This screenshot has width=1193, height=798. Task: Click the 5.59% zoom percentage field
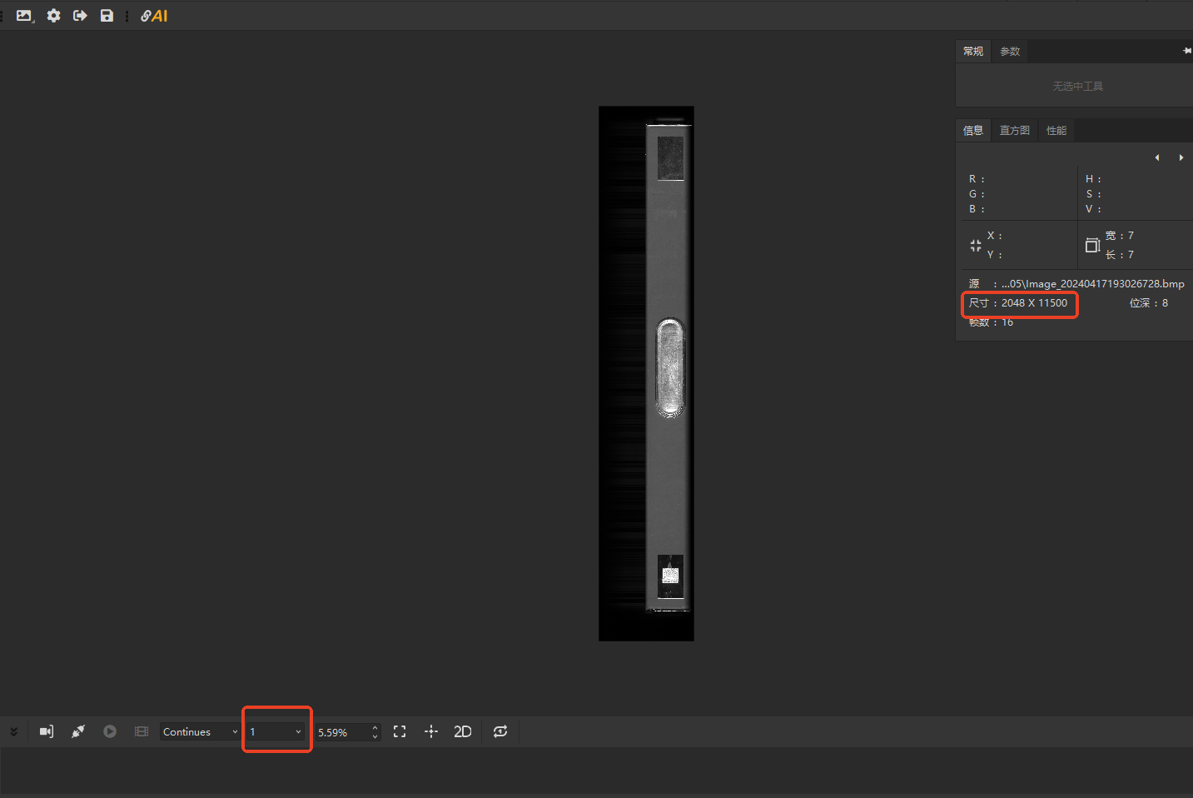(341, 732)
